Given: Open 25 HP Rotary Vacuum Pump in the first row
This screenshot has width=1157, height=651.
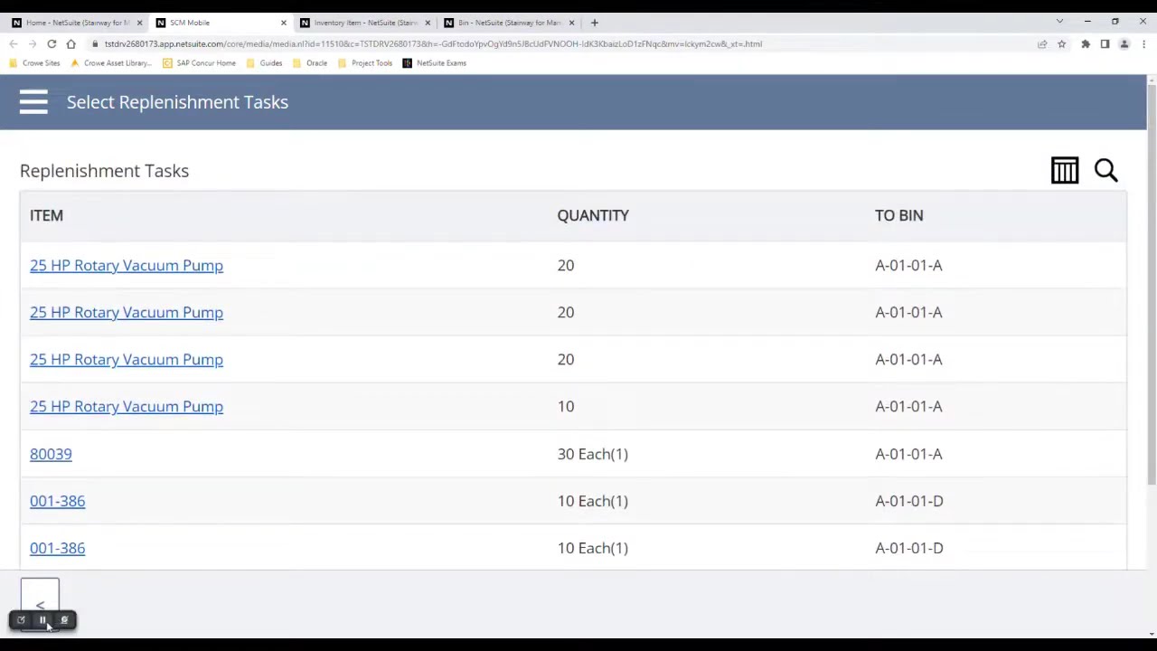Looking at the screenshot, I should pos(127,265).
